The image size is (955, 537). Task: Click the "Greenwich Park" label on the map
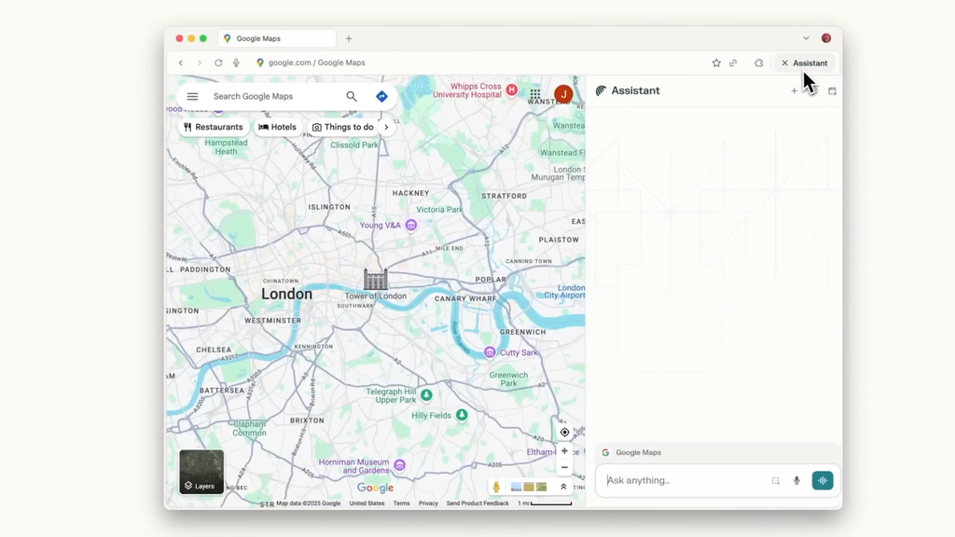point(508,379)
